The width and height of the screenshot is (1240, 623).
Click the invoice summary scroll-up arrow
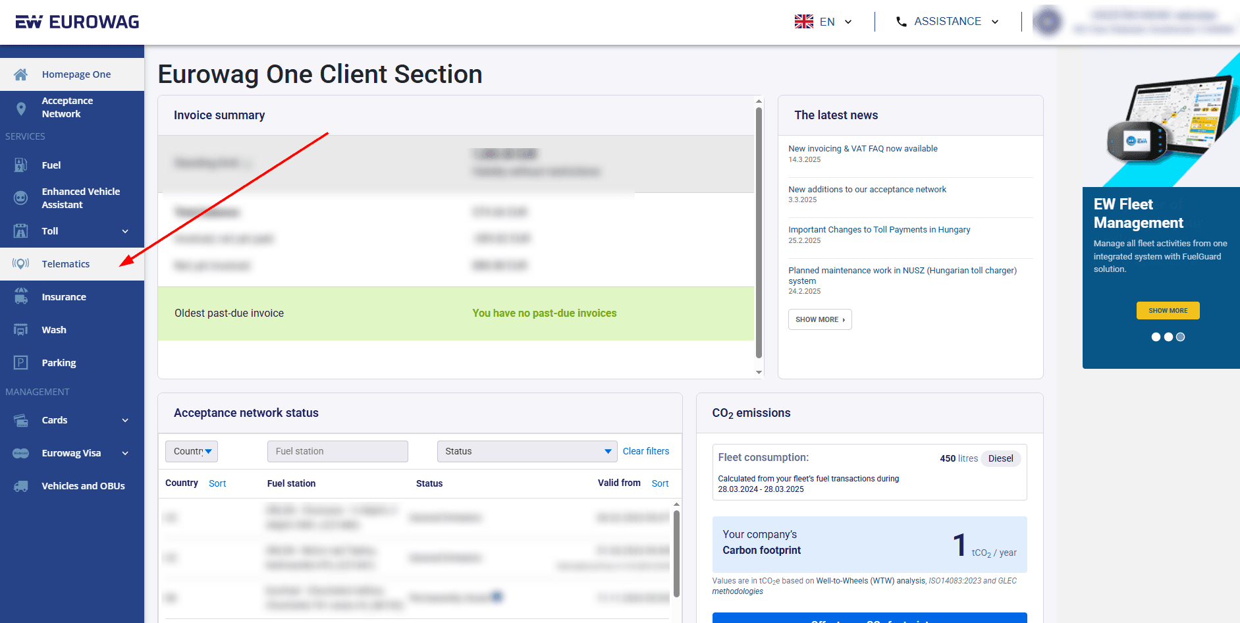[759, 101]
